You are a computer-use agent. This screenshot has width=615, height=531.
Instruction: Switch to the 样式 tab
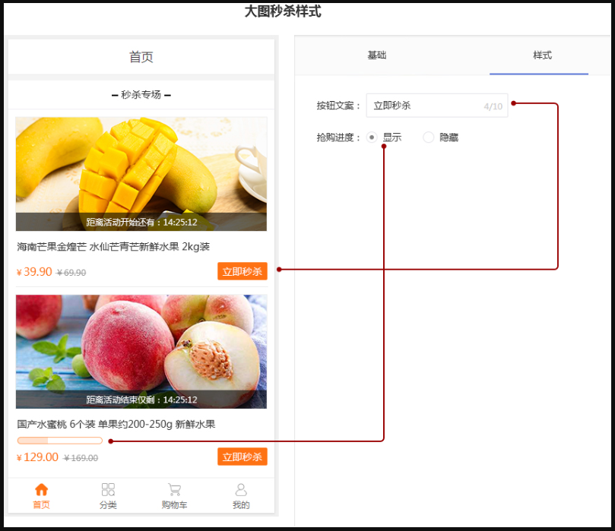pos(543,55)
